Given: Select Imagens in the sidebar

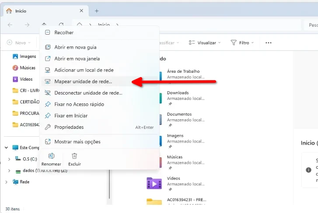Looking at the screenshot, I should pos(24,57).
